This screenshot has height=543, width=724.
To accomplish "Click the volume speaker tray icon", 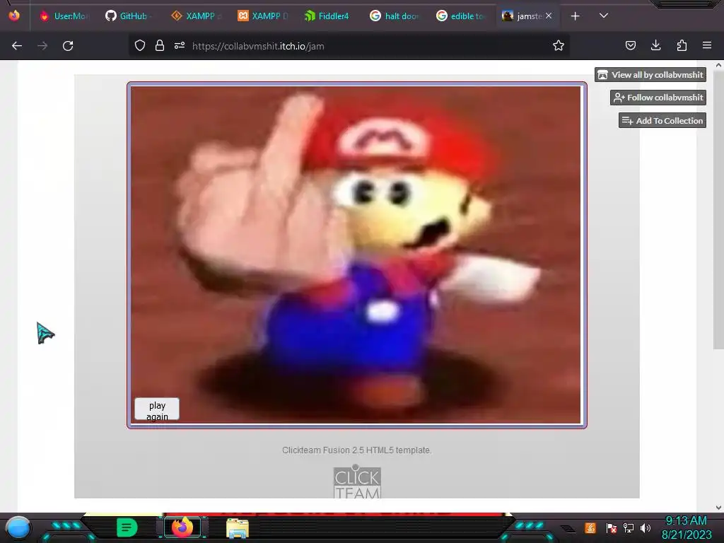I will (646, 527).
